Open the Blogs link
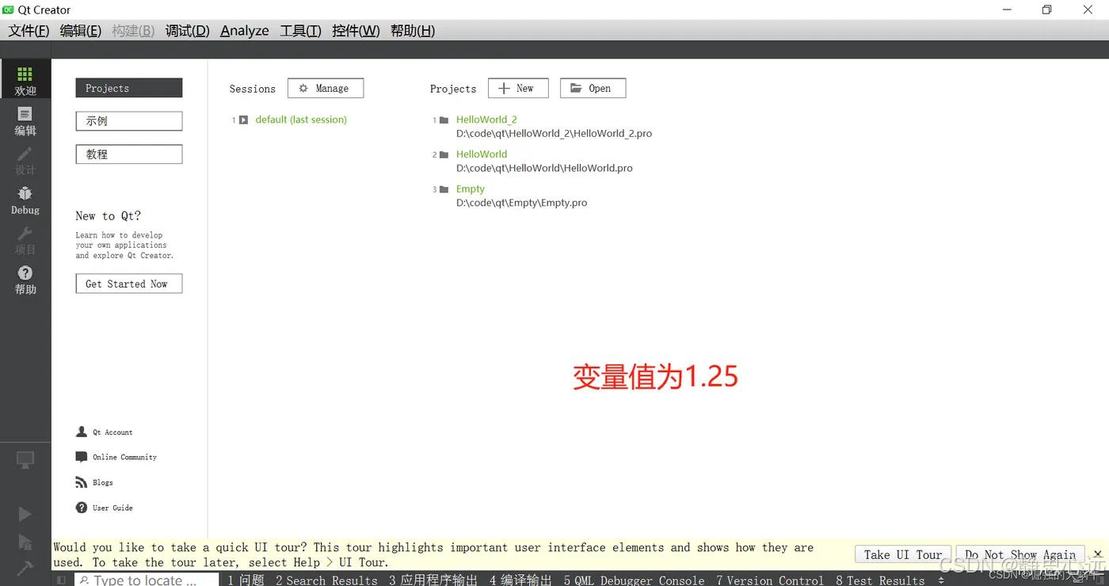The image size is (1109, 586). pyautogui.click(x=103, y=482)
